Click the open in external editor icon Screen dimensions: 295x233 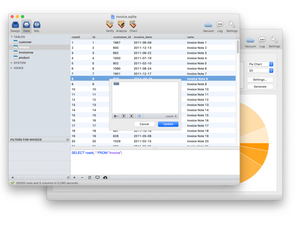pyautogui.click(x=139, y=116)
